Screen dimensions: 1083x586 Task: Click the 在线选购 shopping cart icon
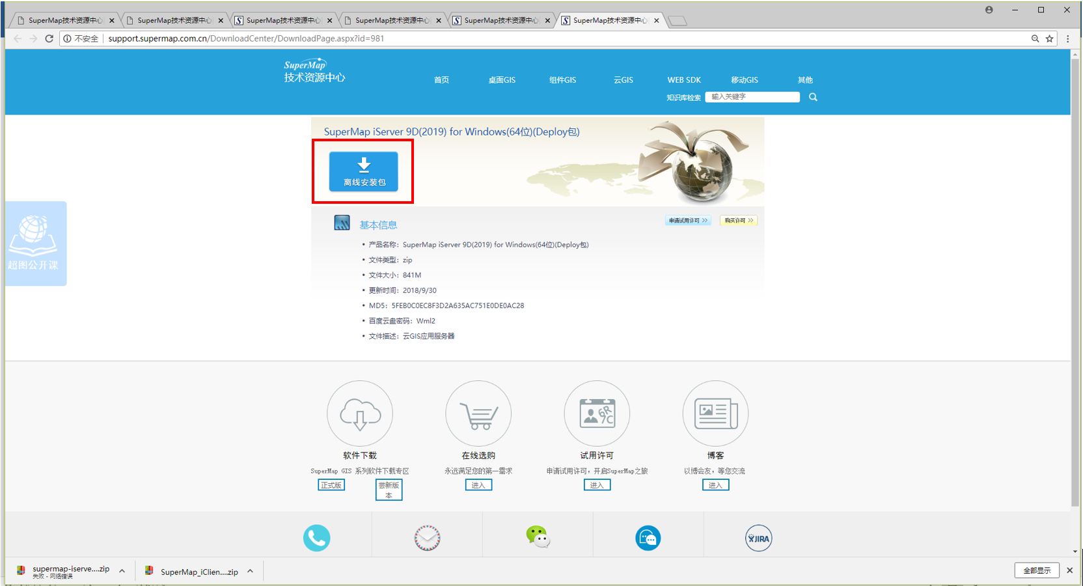478,413
